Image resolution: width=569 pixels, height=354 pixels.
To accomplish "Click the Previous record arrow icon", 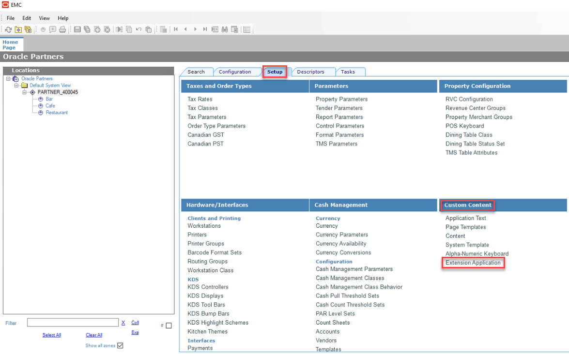I will (x=185, y=29).
